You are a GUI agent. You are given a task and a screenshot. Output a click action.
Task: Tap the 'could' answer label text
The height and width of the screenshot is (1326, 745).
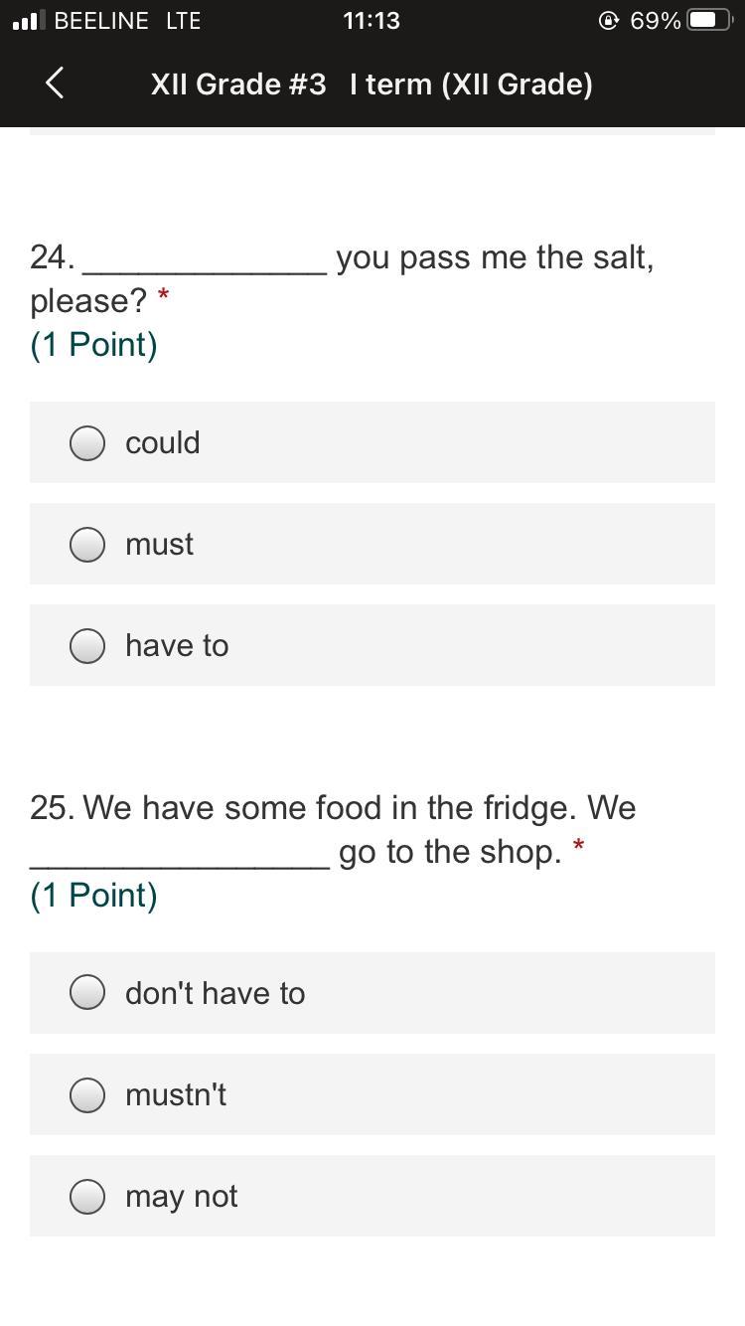click(163, 443)
